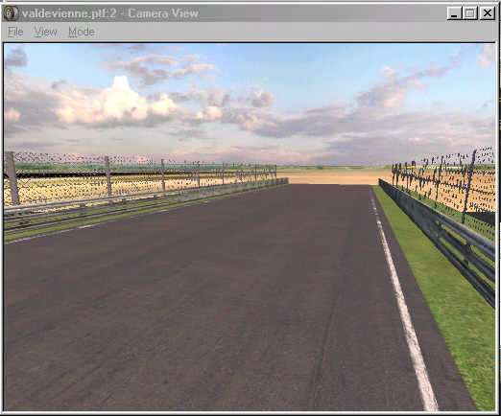The height and width of the screenshot is (416, 501).
Task: Maximize the Camera View window
Action: pyautogui.click(x=470, y=13)
